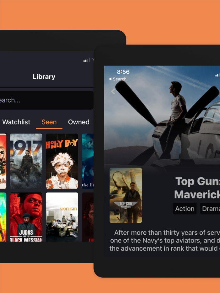Open the Owned tab

pos(79,122)
